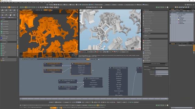The image size is (195, 109).
Task: Switch to orange Properties tab in lower right panel
Action: pyautogui.click(x=173, y=44)
